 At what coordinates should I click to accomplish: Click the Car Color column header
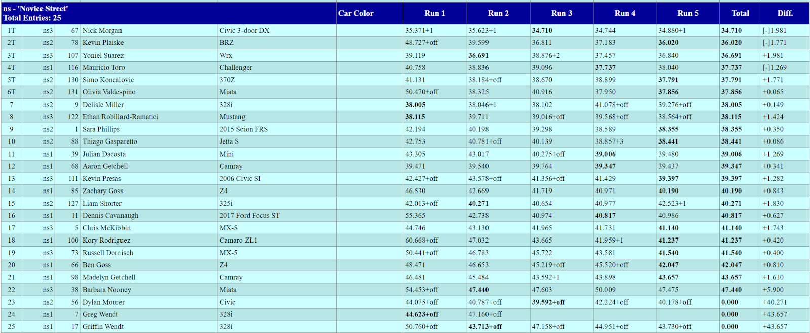point(356,14)
